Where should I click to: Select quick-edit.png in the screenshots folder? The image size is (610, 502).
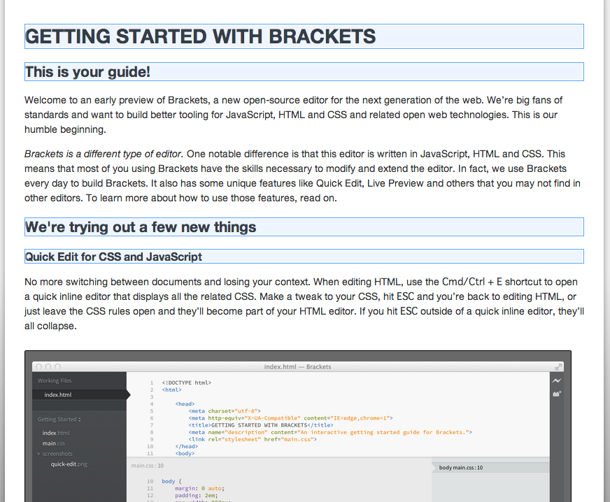point(69,464)
